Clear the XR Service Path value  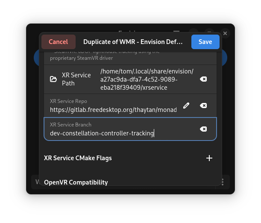click(x=204, y=79)
